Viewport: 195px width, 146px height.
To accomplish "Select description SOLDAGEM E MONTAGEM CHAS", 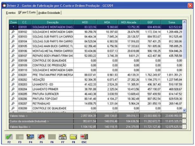I will [x=53, y=27].
